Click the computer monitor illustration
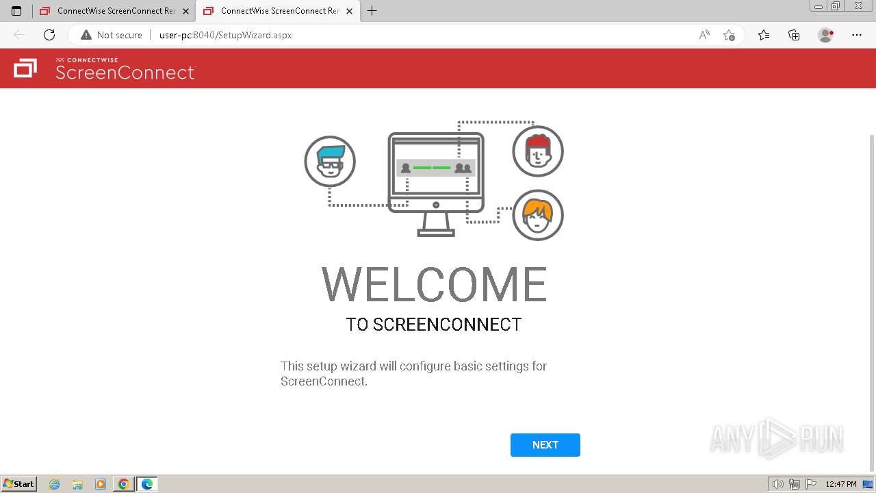Screen dimensions: 876x493 436,184
